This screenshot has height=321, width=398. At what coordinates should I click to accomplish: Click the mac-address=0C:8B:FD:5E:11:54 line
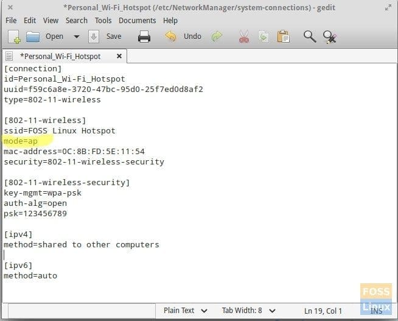point(74,152)
